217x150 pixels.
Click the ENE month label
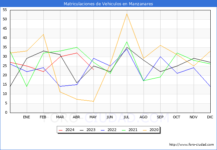tap(26, 117)
